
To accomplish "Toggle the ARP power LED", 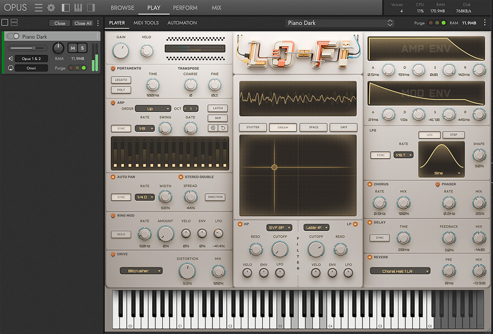I will (113, 102).
